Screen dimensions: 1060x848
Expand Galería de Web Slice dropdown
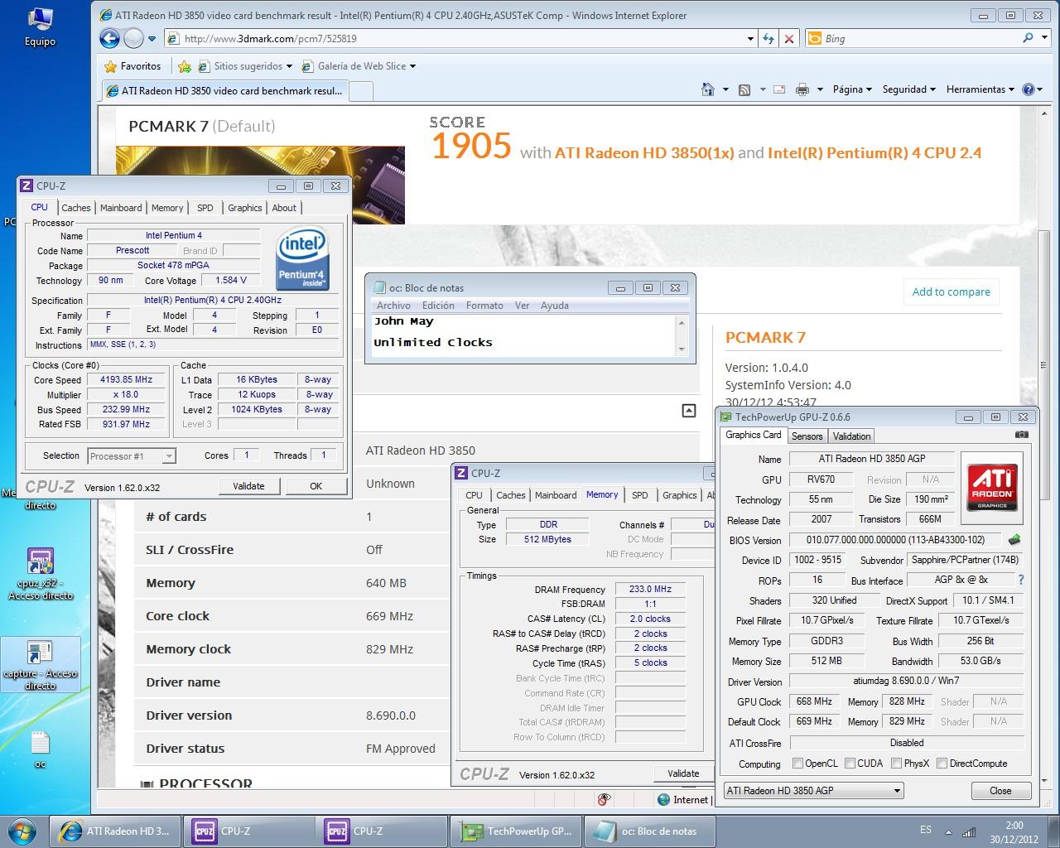coord(412,66)
